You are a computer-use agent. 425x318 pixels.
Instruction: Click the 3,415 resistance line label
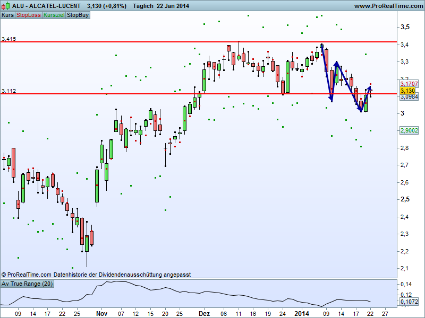point(8,39)
